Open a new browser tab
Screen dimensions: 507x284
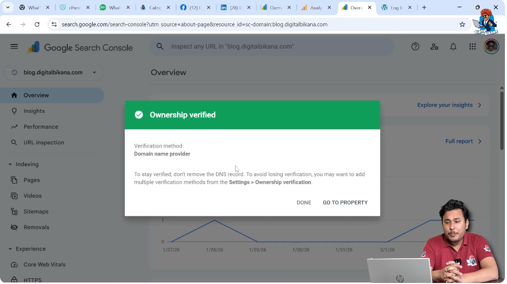[x=425, y=7]
